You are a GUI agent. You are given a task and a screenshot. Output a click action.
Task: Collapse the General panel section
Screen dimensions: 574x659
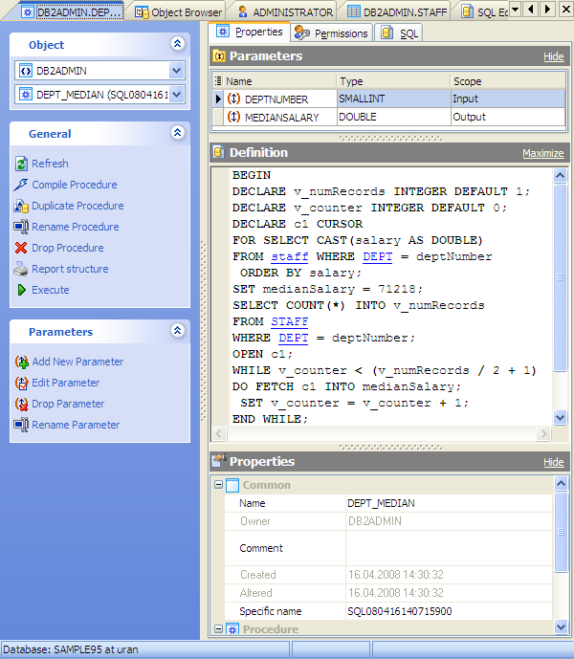pyautogui.click(x=177, y=134)
